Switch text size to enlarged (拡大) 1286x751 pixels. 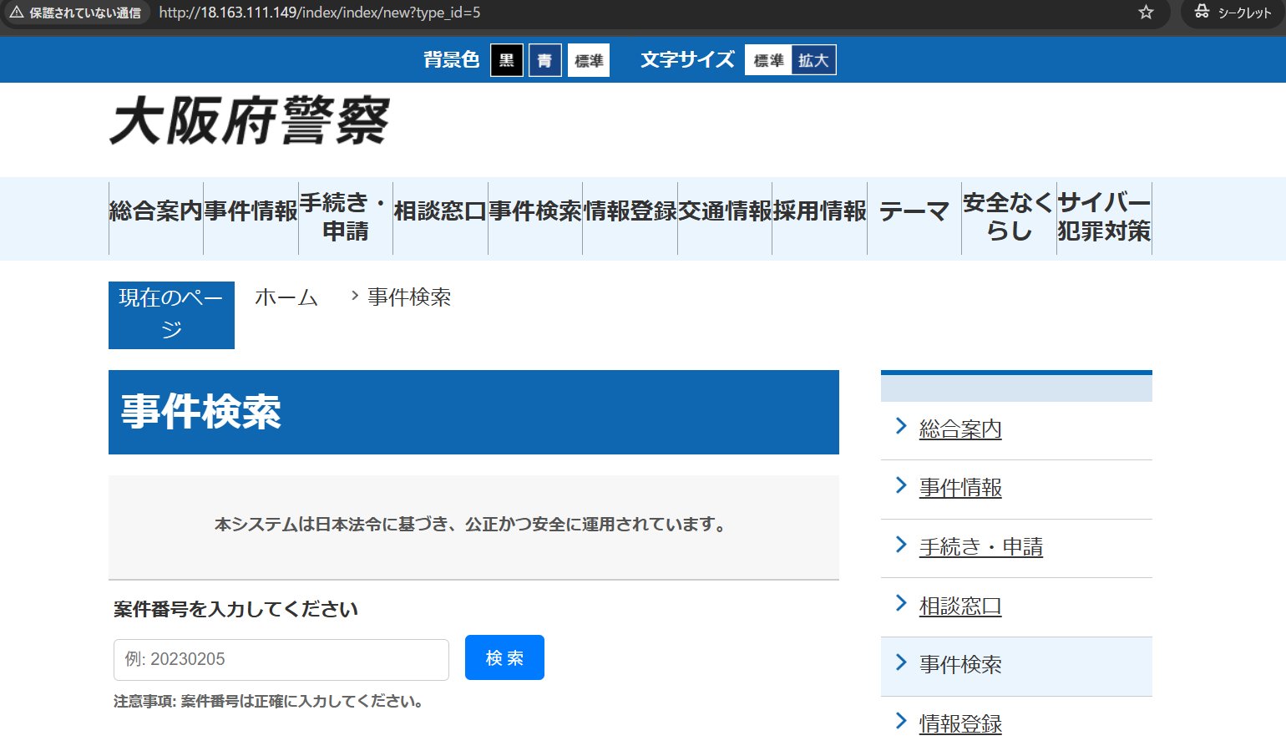pyautogui.click(x=813, y=60)
